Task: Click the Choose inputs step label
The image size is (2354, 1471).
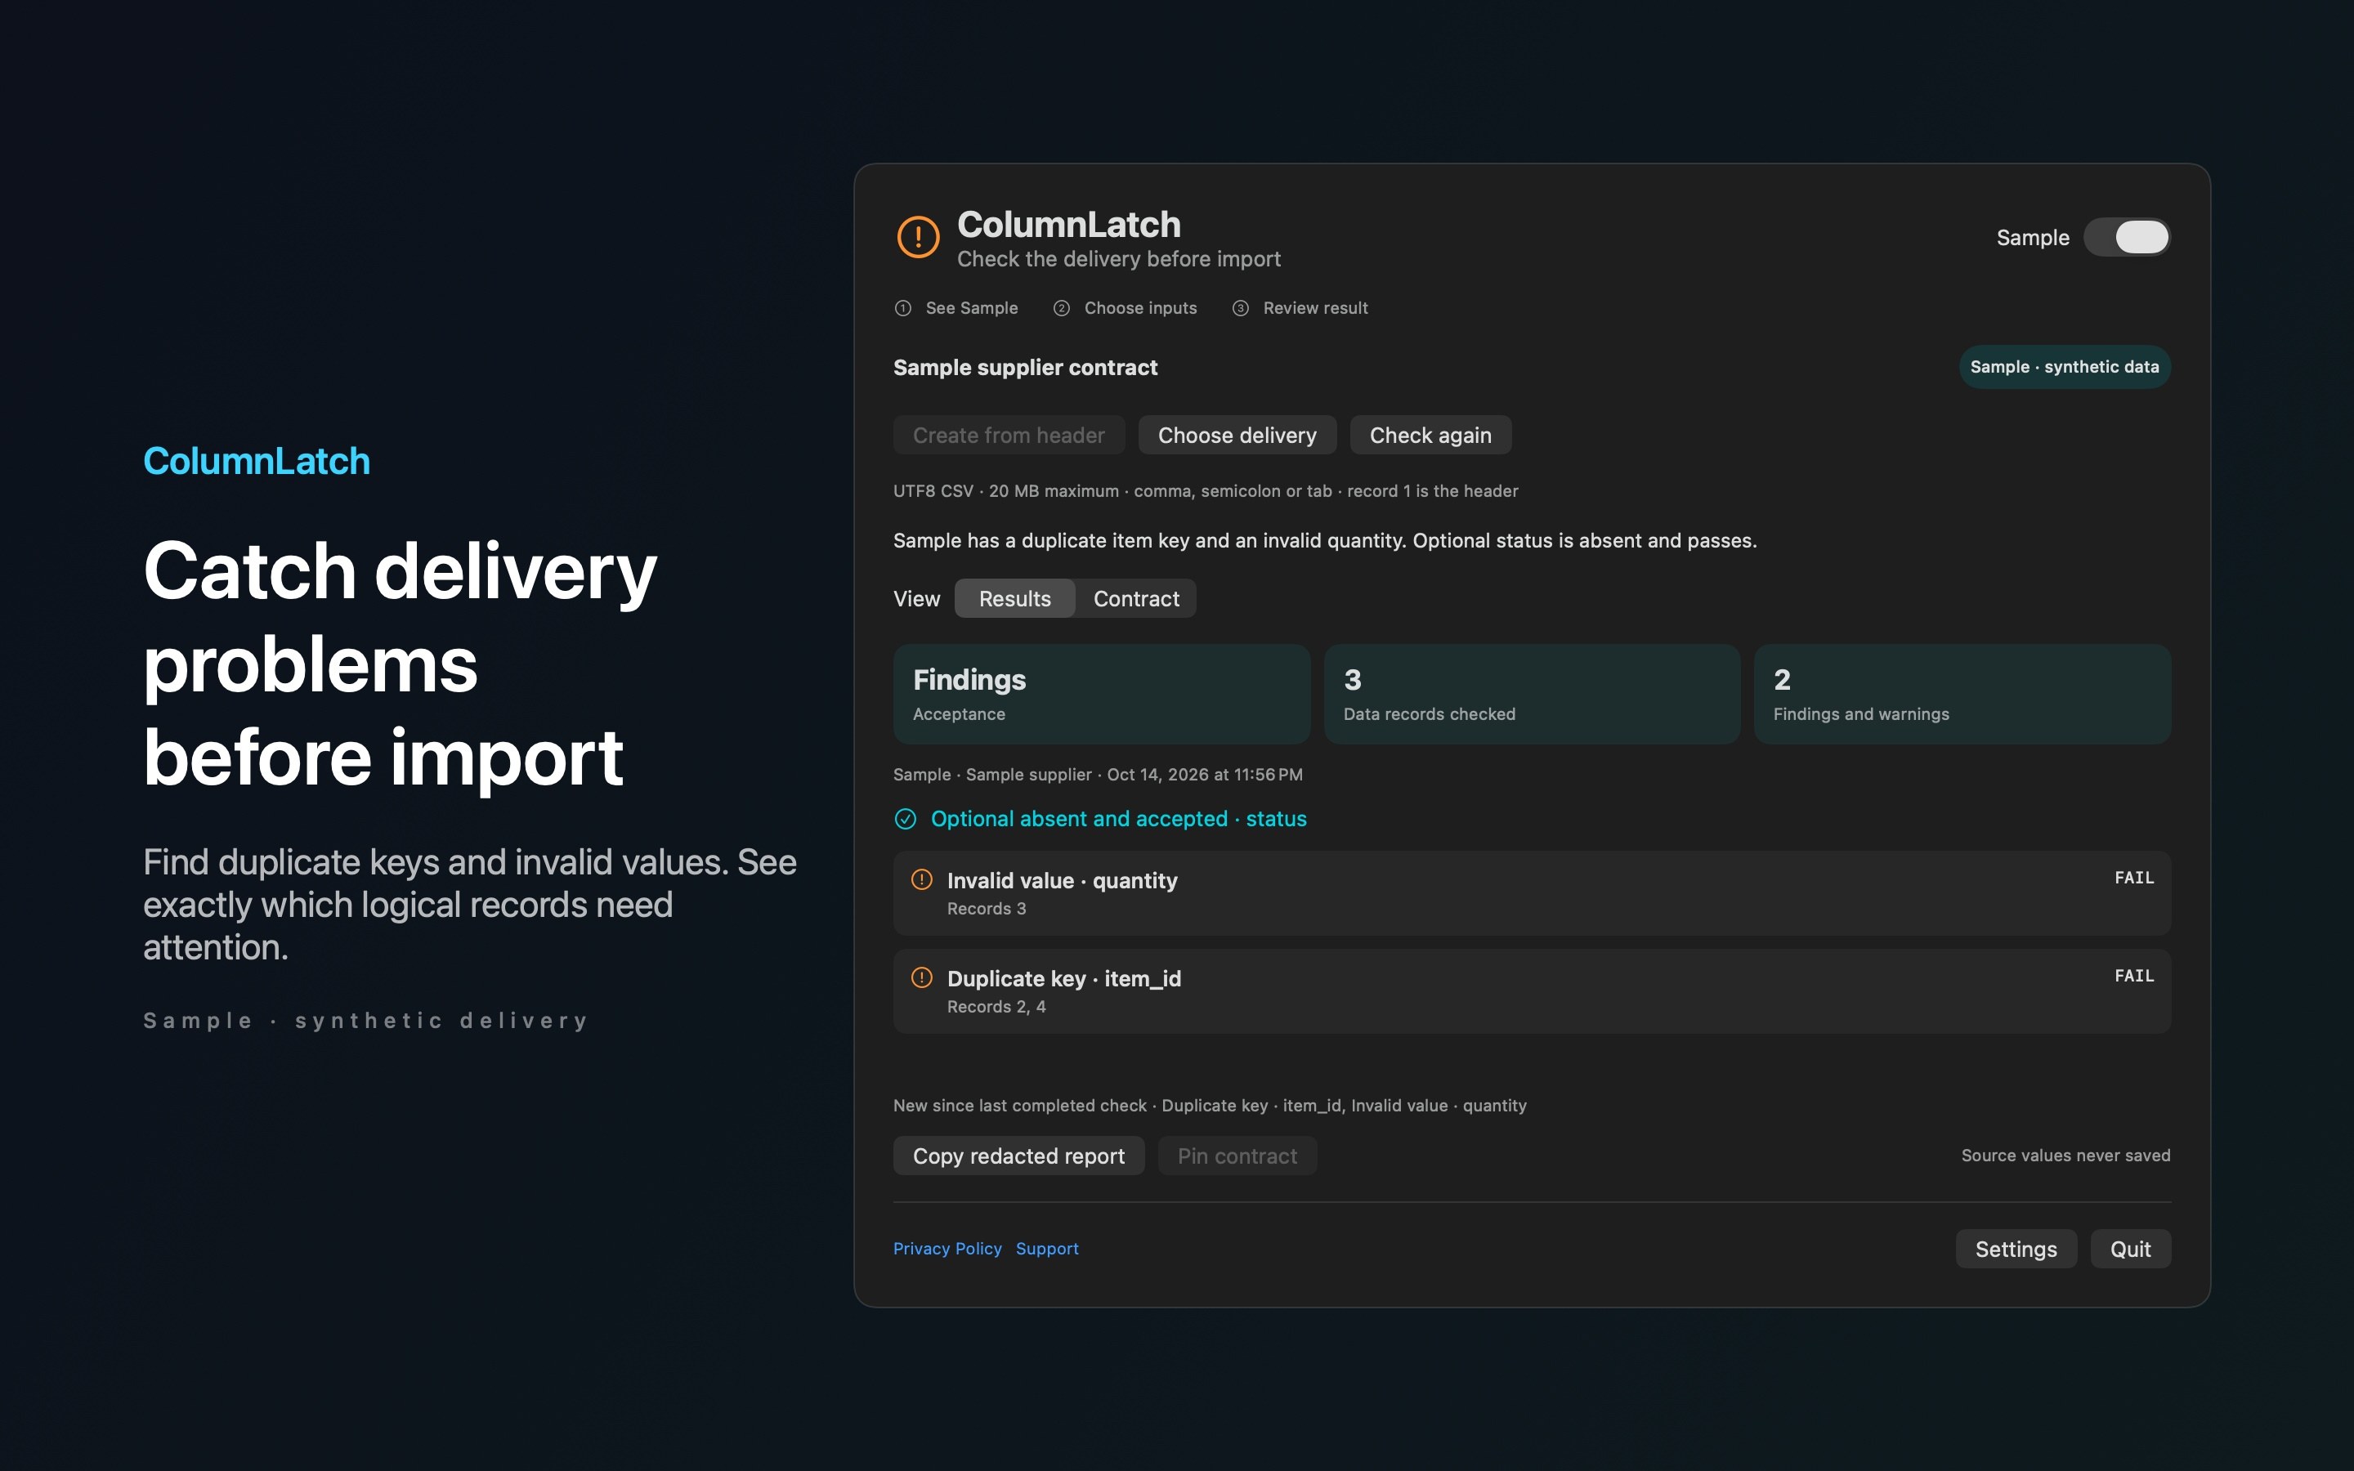Action: 1140,308
